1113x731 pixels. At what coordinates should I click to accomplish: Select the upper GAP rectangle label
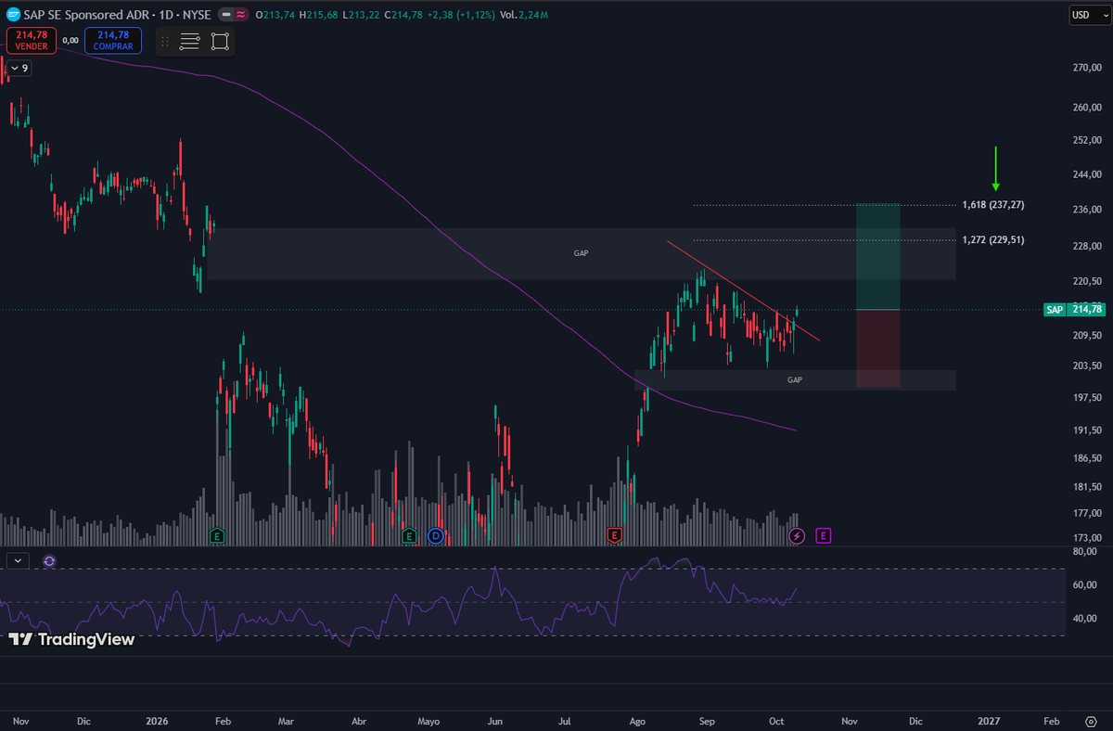coord(581,253)
